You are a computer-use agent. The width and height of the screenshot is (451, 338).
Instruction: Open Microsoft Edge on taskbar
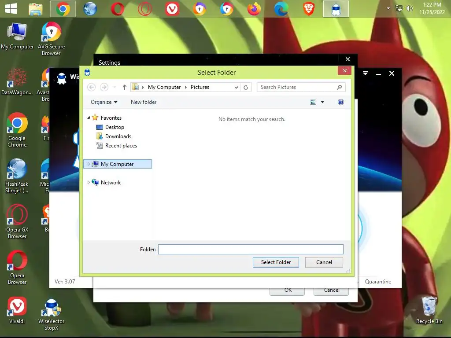coord(281,9)
